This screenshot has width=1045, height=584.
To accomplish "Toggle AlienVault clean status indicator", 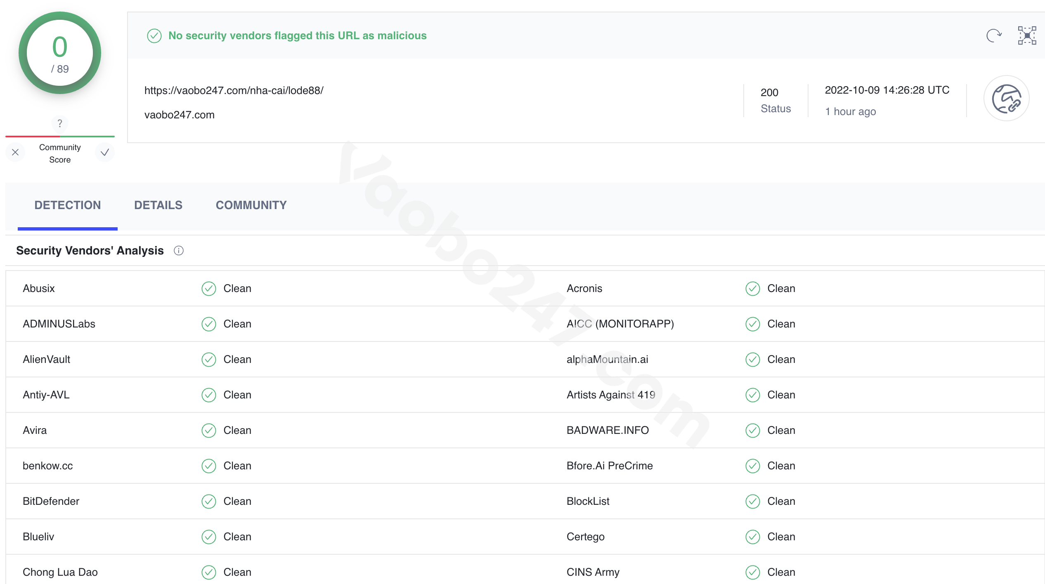I will 209,360.
